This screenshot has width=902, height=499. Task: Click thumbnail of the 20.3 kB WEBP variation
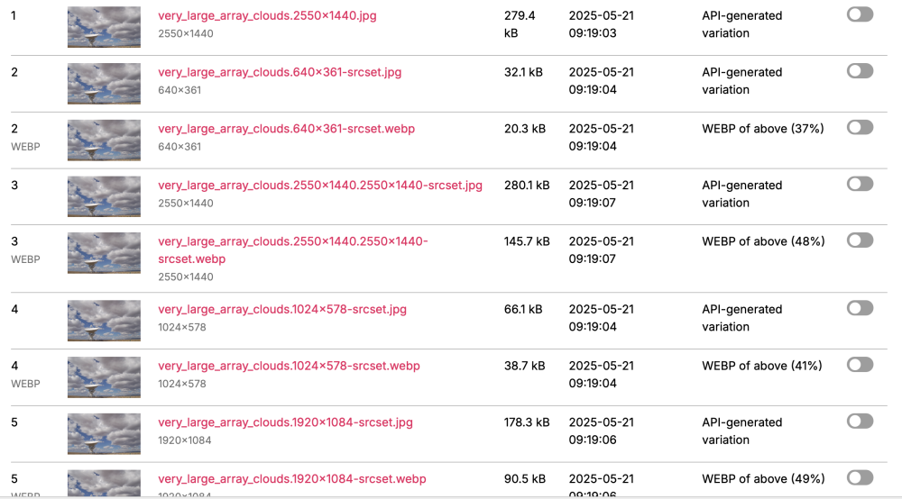pyautogui.click(x=104, y=141)
